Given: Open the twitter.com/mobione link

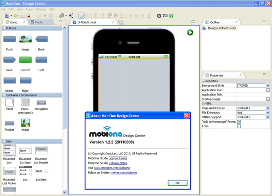Looking at the screenshot, I should (x=124, y=173).
